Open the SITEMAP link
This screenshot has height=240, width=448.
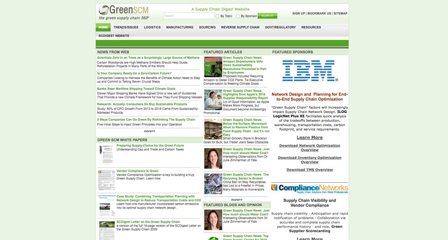(x=340, y=13)
